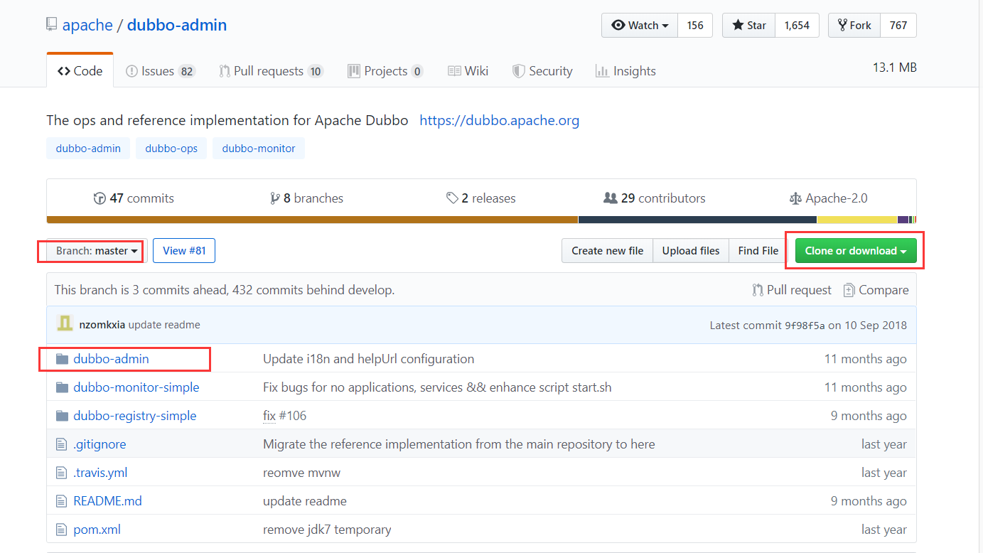The image size is (983, 553).
Task: Open the Pull requests tab
Action: coord(271,71)
